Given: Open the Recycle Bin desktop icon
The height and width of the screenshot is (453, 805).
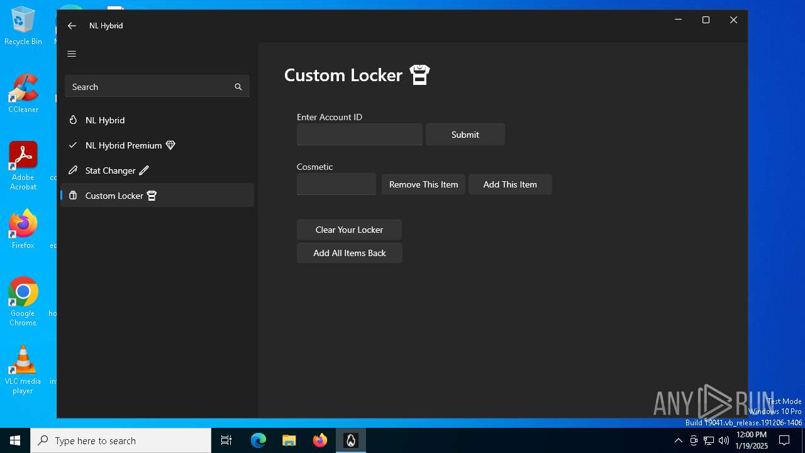Looking at the screenshot, I should [x=23, y=26].
